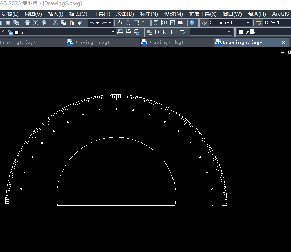
Task: Click the Save All icon
Action: click(x=16, y=23)
